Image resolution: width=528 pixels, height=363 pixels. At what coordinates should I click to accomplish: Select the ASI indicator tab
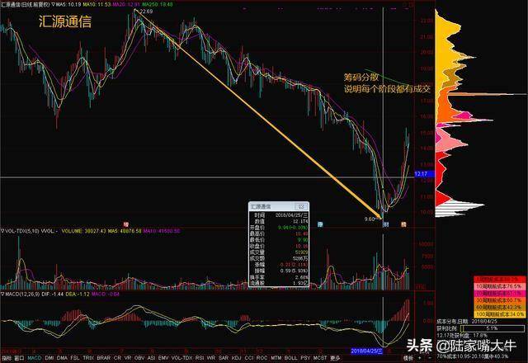coord(151,358)
